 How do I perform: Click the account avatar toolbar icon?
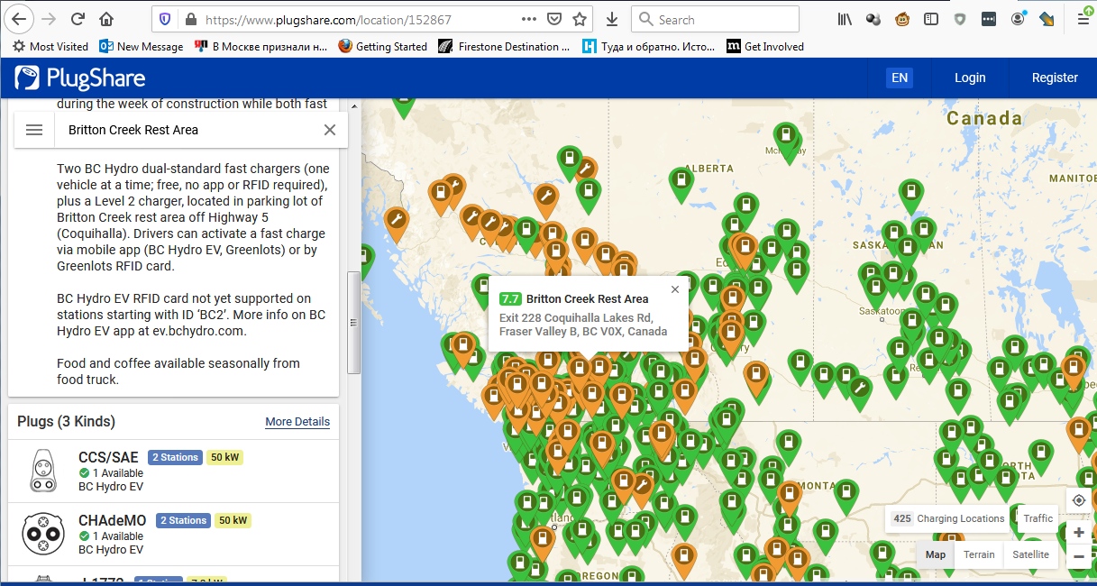point(1018,19)
